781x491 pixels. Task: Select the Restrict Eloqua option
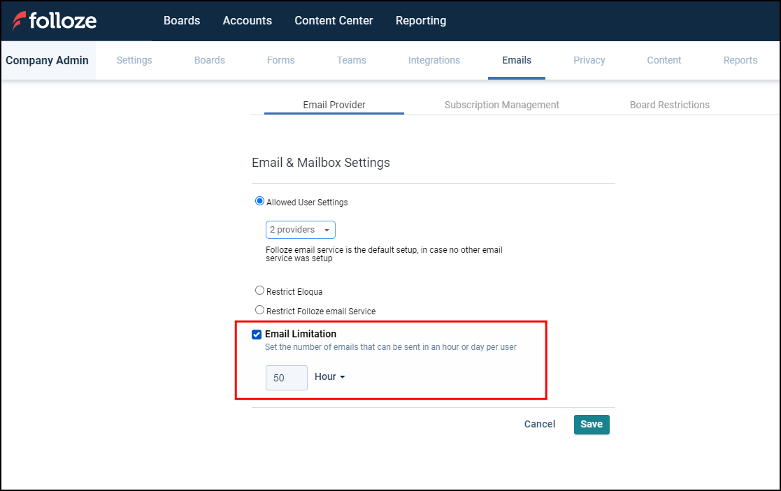point(259,290)
